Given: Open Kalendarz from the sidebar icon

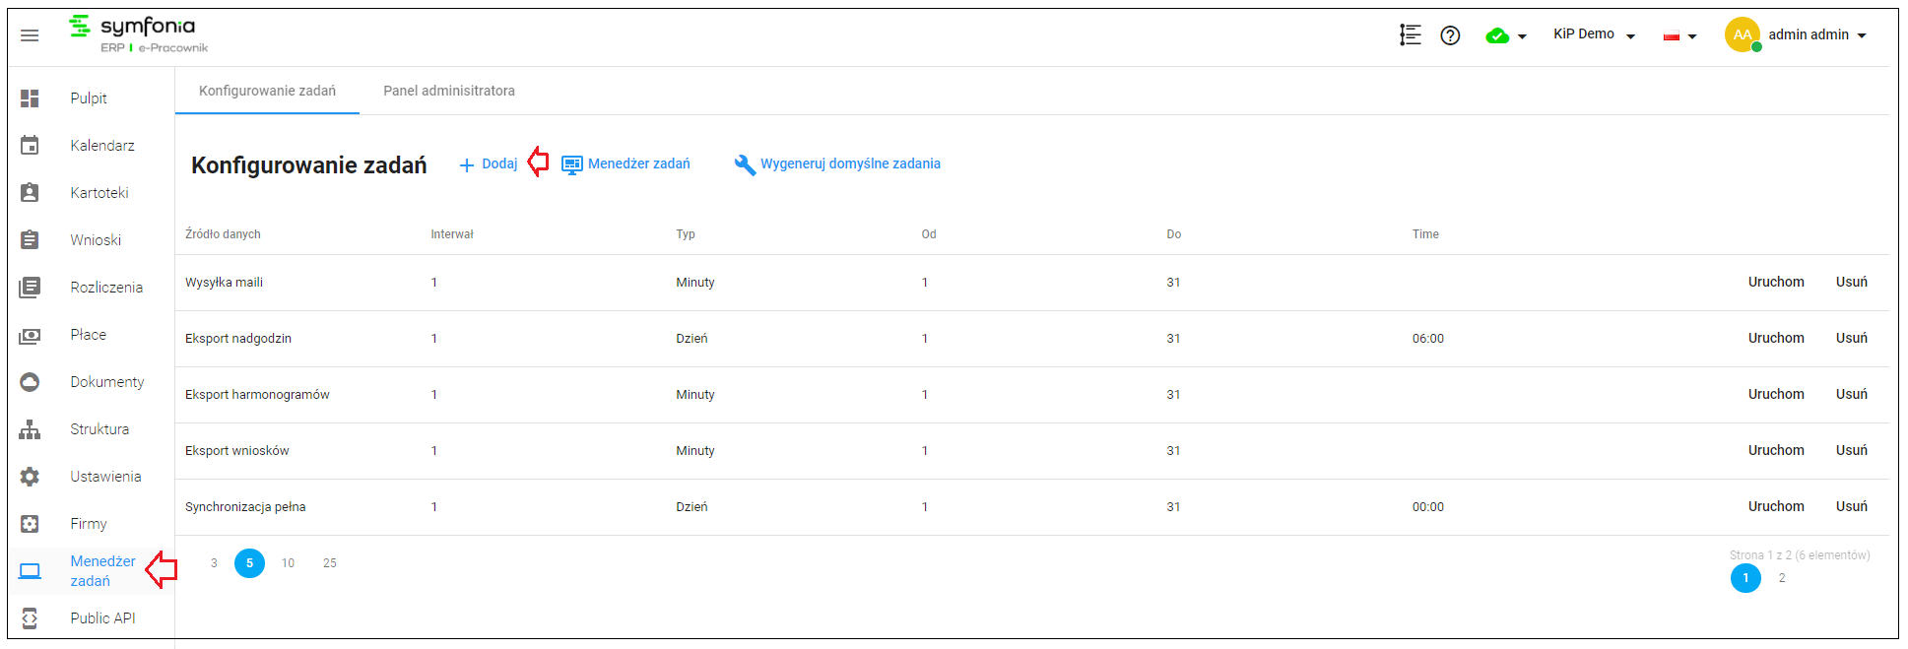Looking at the screenshot, I should click(x=30, y=146).
